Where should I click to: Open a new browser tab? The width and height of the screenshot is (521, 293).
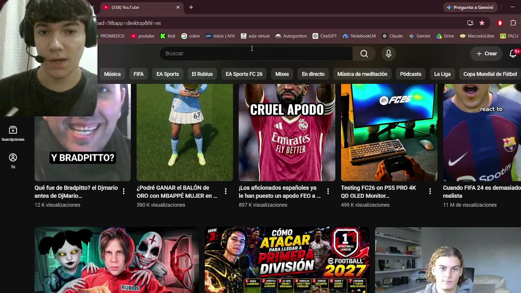pos(191,7)
